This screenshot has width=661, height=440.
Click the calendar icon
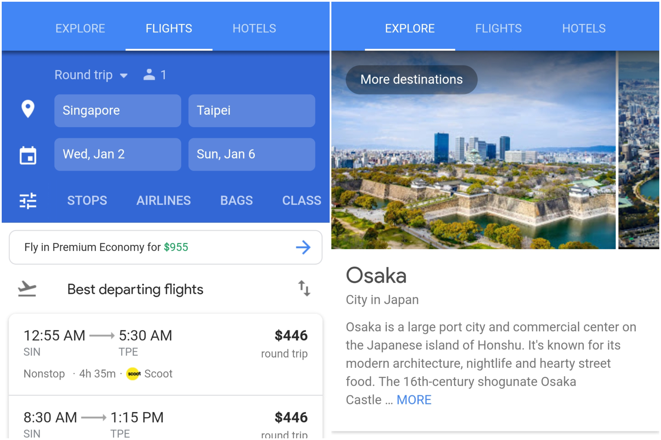coord(28,155)
